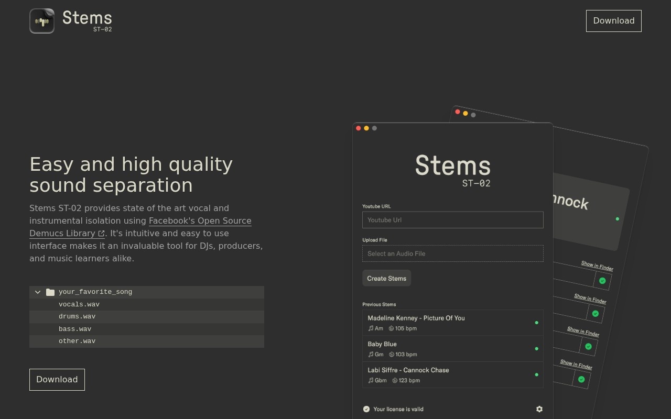Click green status dot for Labi Siffre
The image size is (671, 419).
point(536,375)
